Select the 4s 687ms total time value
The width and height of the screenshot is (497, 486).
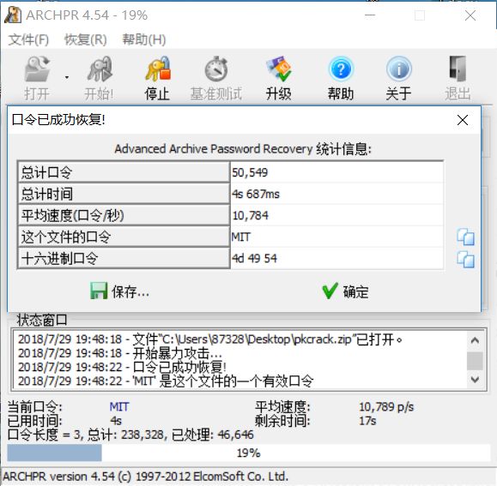point(336,194)
